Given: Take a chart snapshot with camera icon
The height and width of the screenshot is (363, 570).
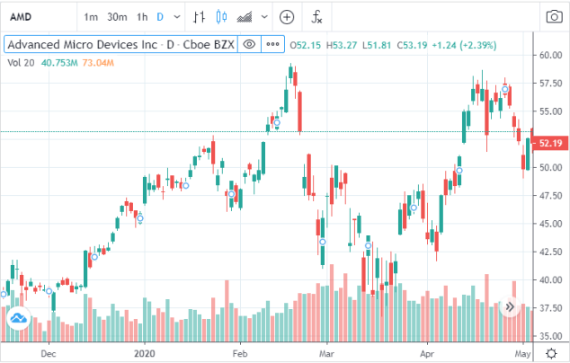Looking at the screenshot, I should click(x=554, y=17).
